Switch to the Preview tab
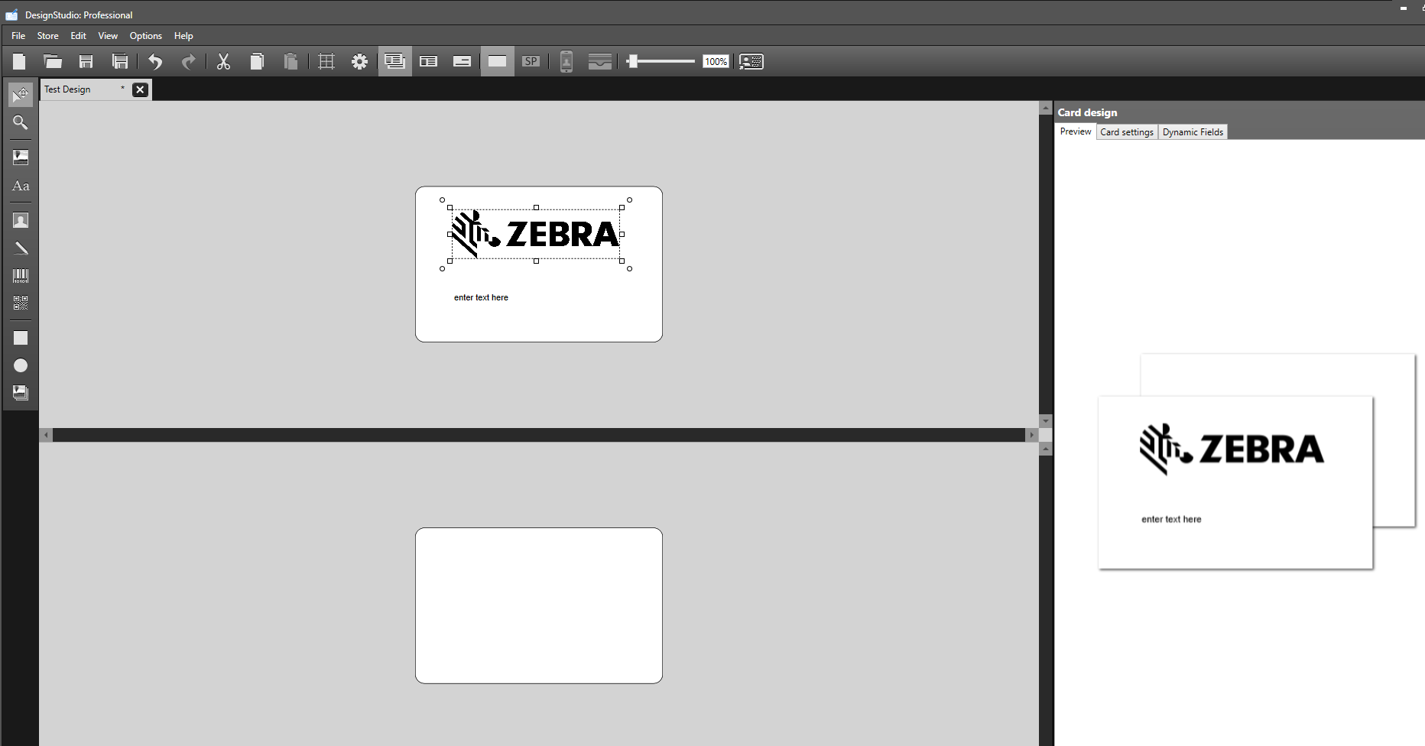This screenshot has width=1425, height=746. click(x=1076, y=131)
